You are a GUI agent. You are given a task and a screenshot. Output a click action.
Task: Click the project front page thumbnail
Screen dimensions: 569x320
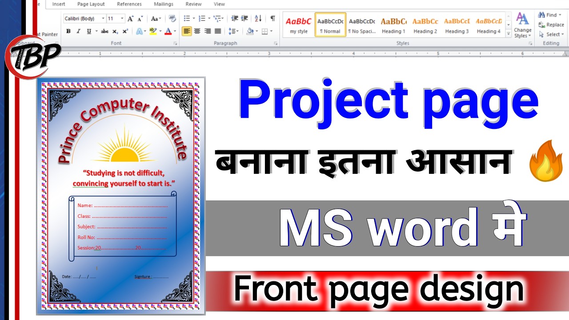pos(121,196)
